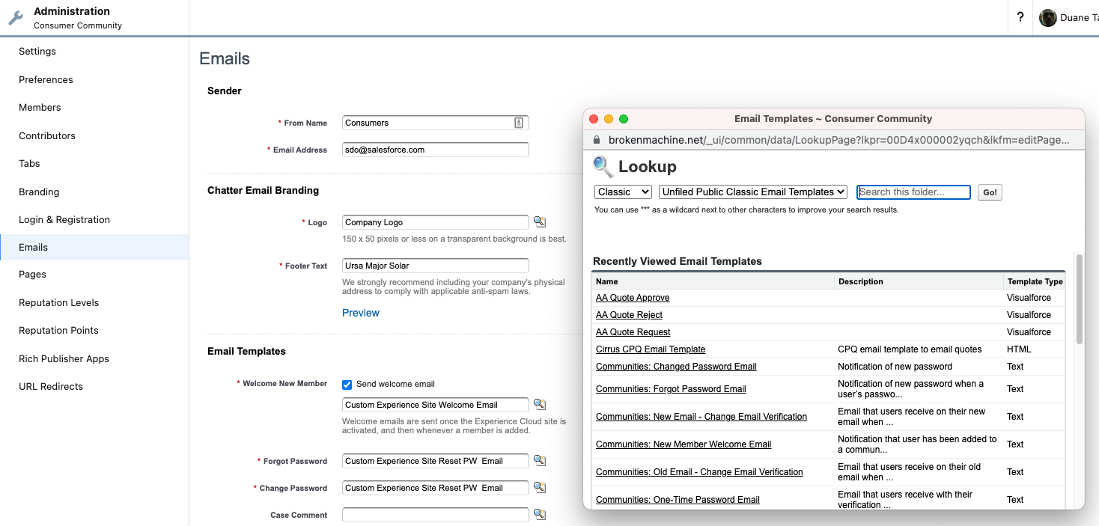Image resolution: width=1099 pixels, height=526 pixels.
Task: Click the Forgot Password template field
Action: pos(436,461)
